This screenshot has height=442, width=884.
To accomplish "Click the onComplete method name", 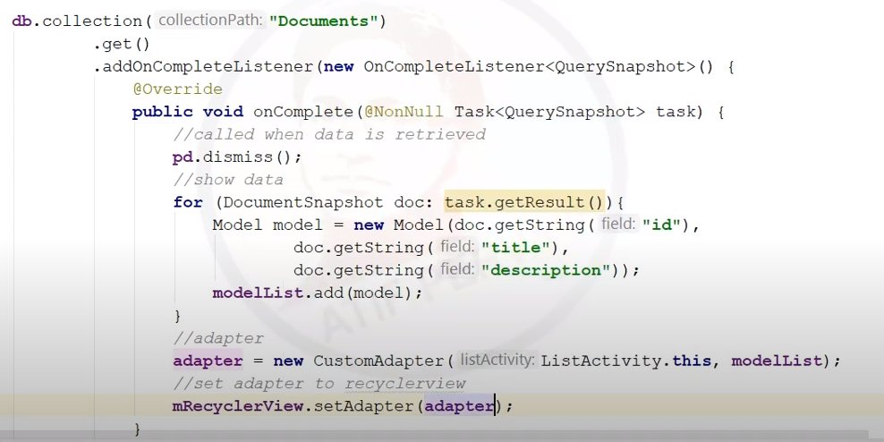I will (x=303, y=112).
